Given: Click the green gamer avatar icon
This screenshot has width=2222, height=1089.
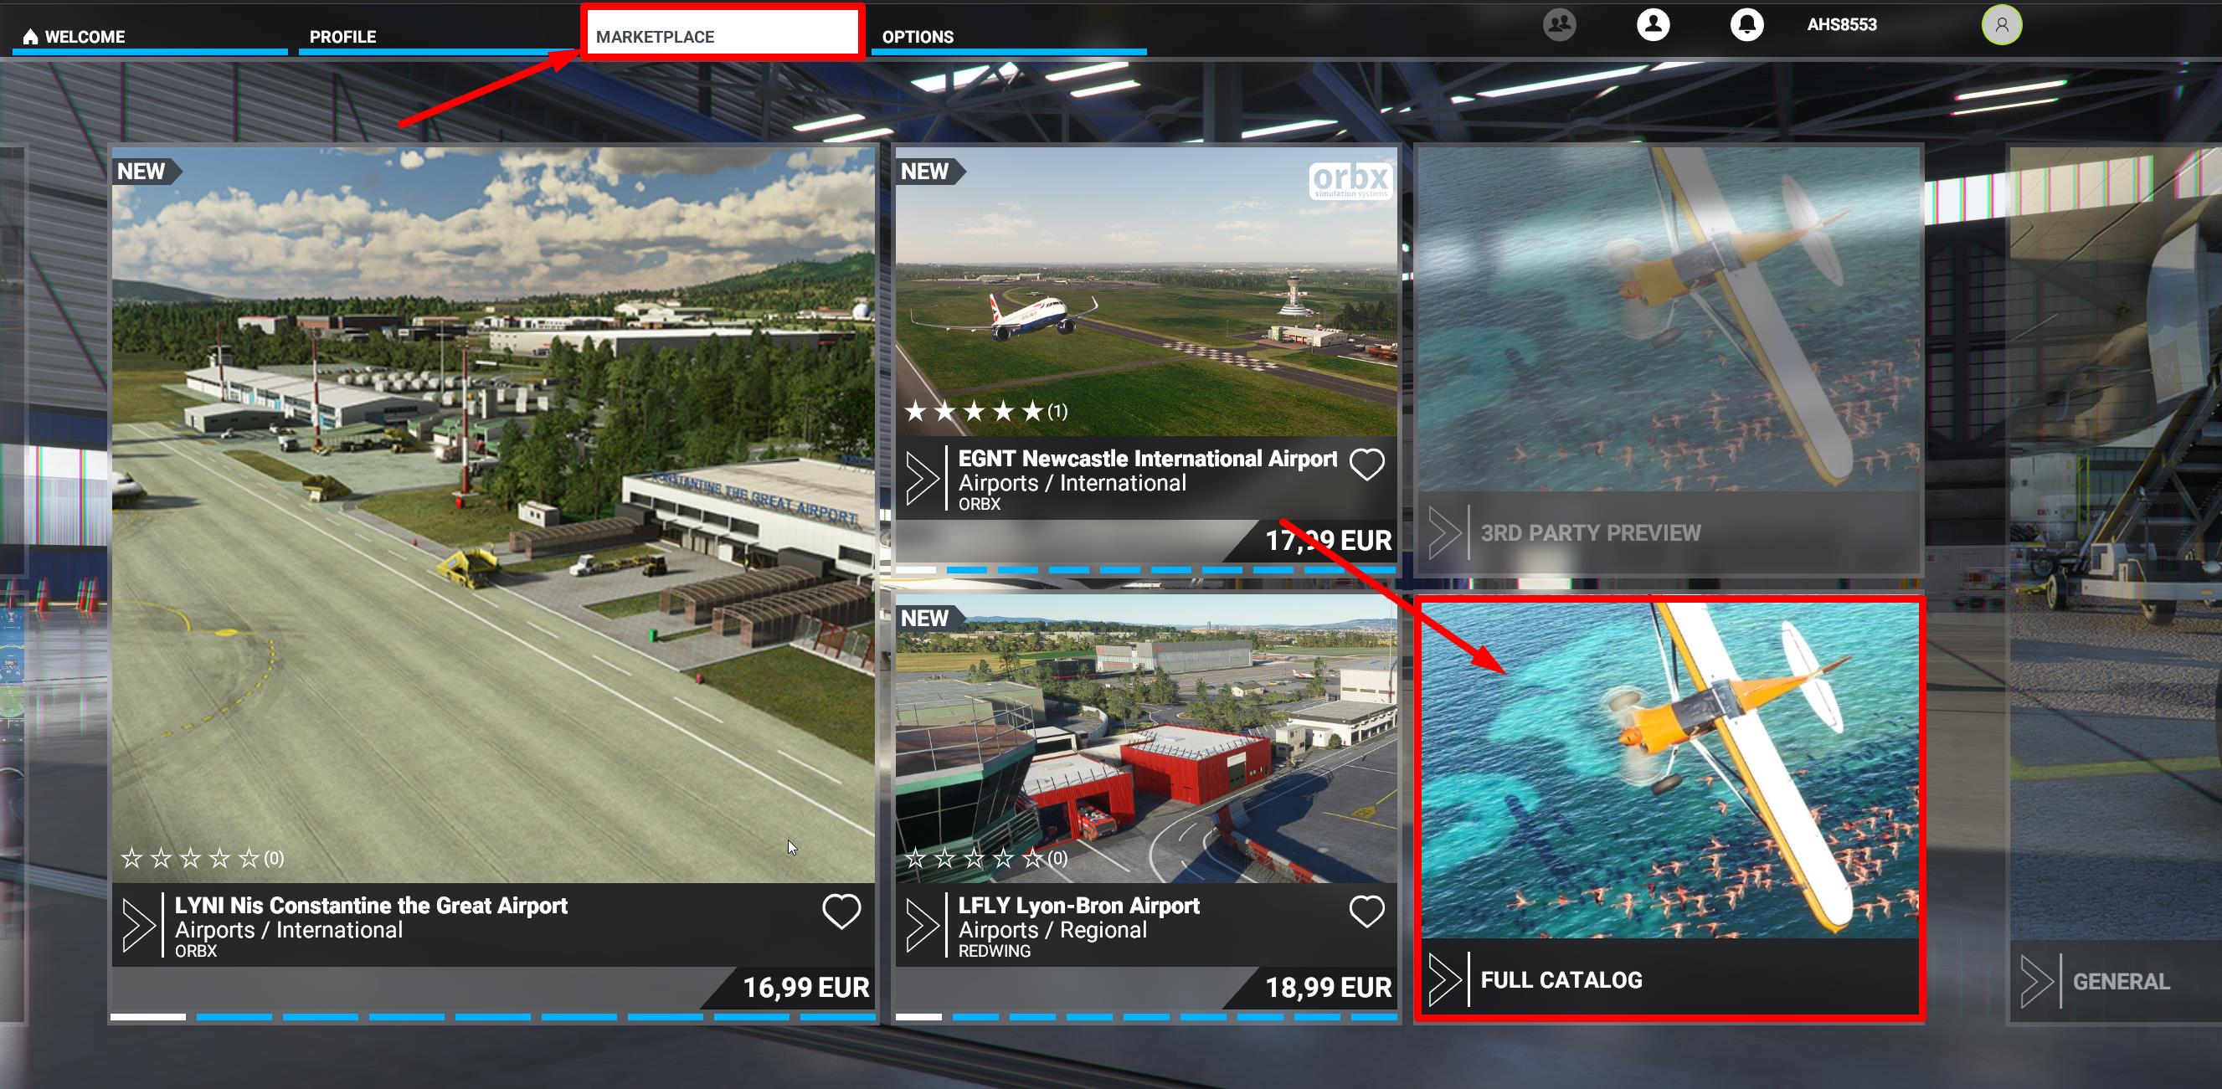Looking at the screenshot, I should tap(2001, 25).
